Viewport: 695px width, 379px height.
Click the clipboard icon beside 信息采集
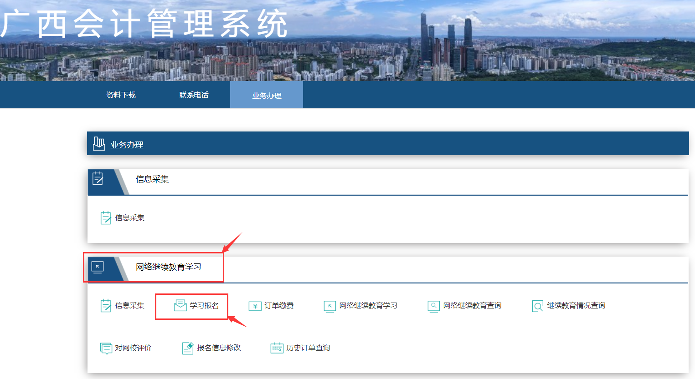(107, 305)
